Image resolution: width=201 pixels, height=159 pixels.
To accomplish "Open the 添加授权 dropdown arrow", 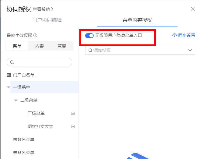I will [190, 50].
